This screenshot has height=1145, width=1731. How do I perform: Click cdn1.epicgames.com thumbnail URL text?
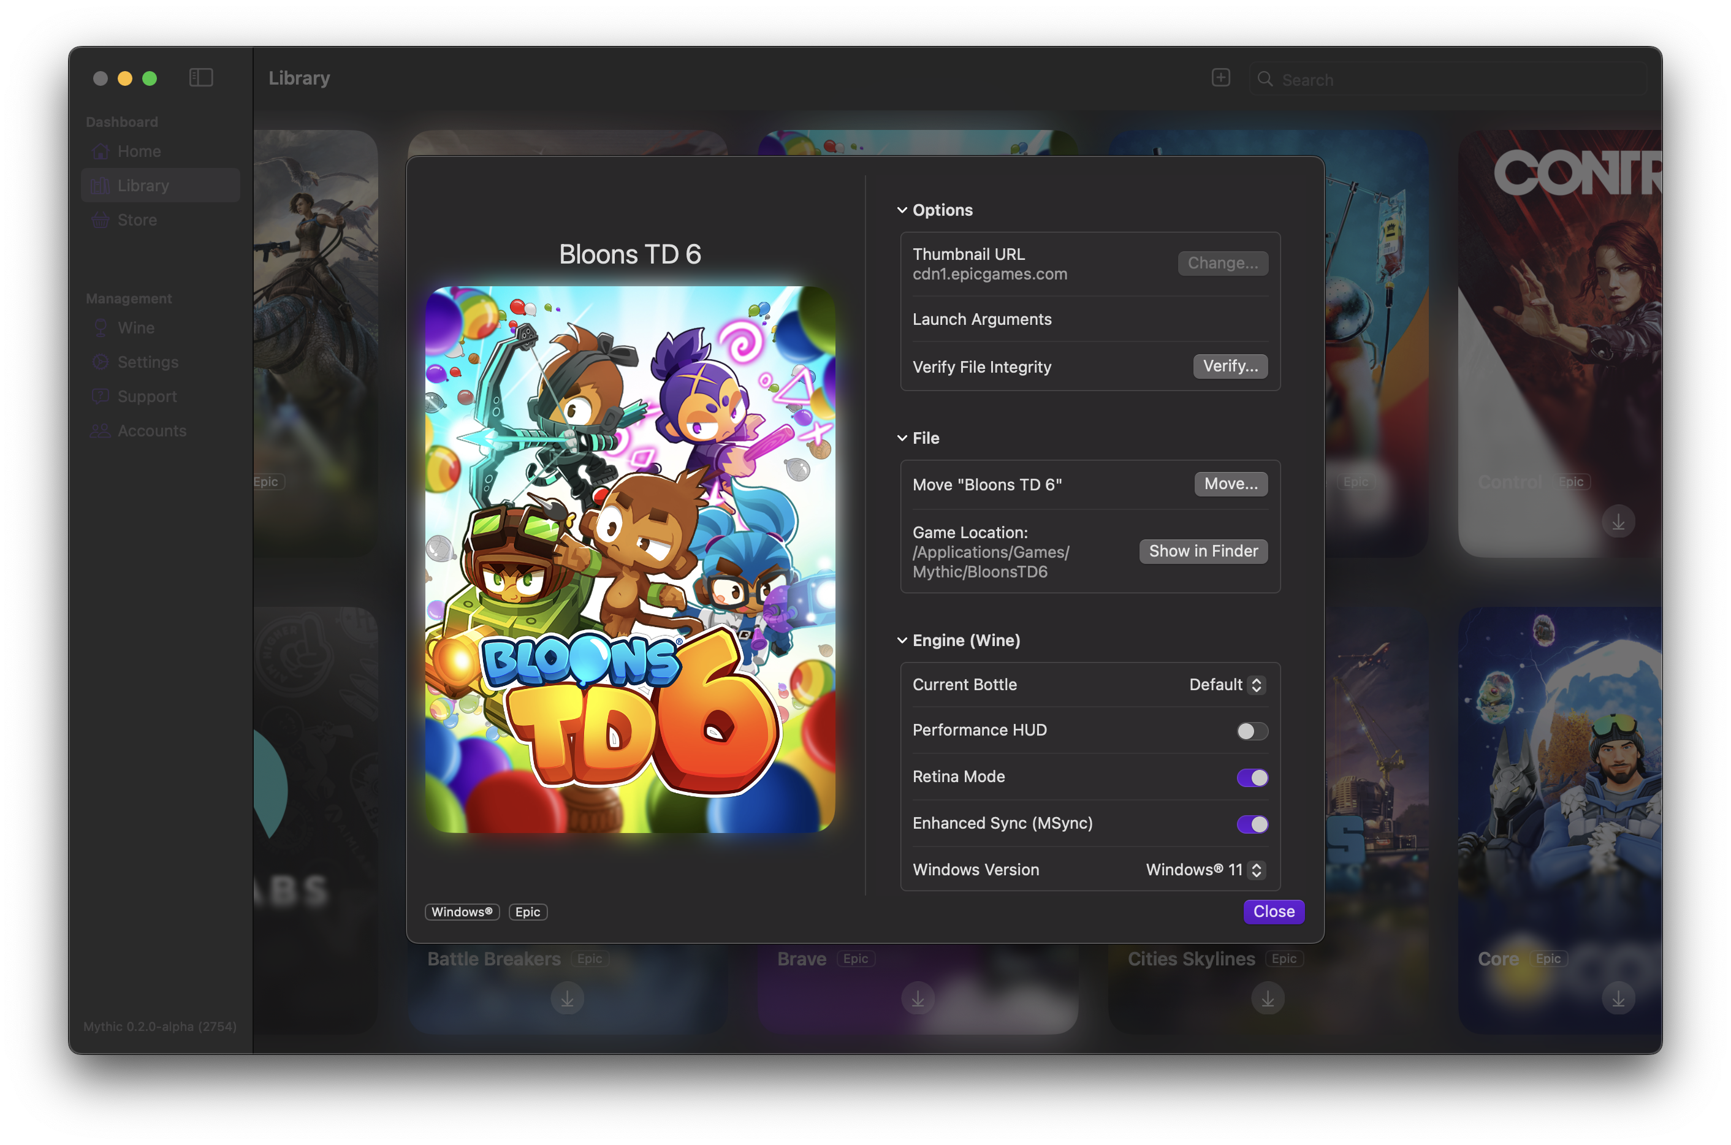[x=990, y=274]
